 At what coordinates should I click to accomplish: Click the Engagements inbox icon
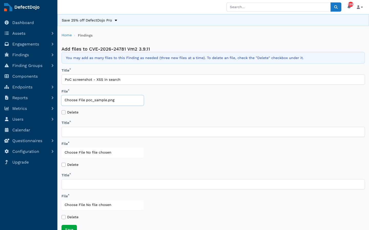click(x=7, y=44)
